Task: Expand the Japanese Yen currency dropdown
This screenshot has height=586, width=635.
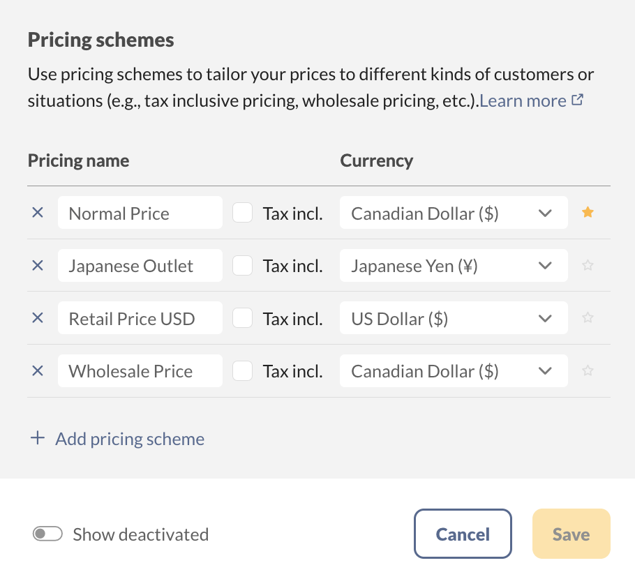Action: [454, 265]
